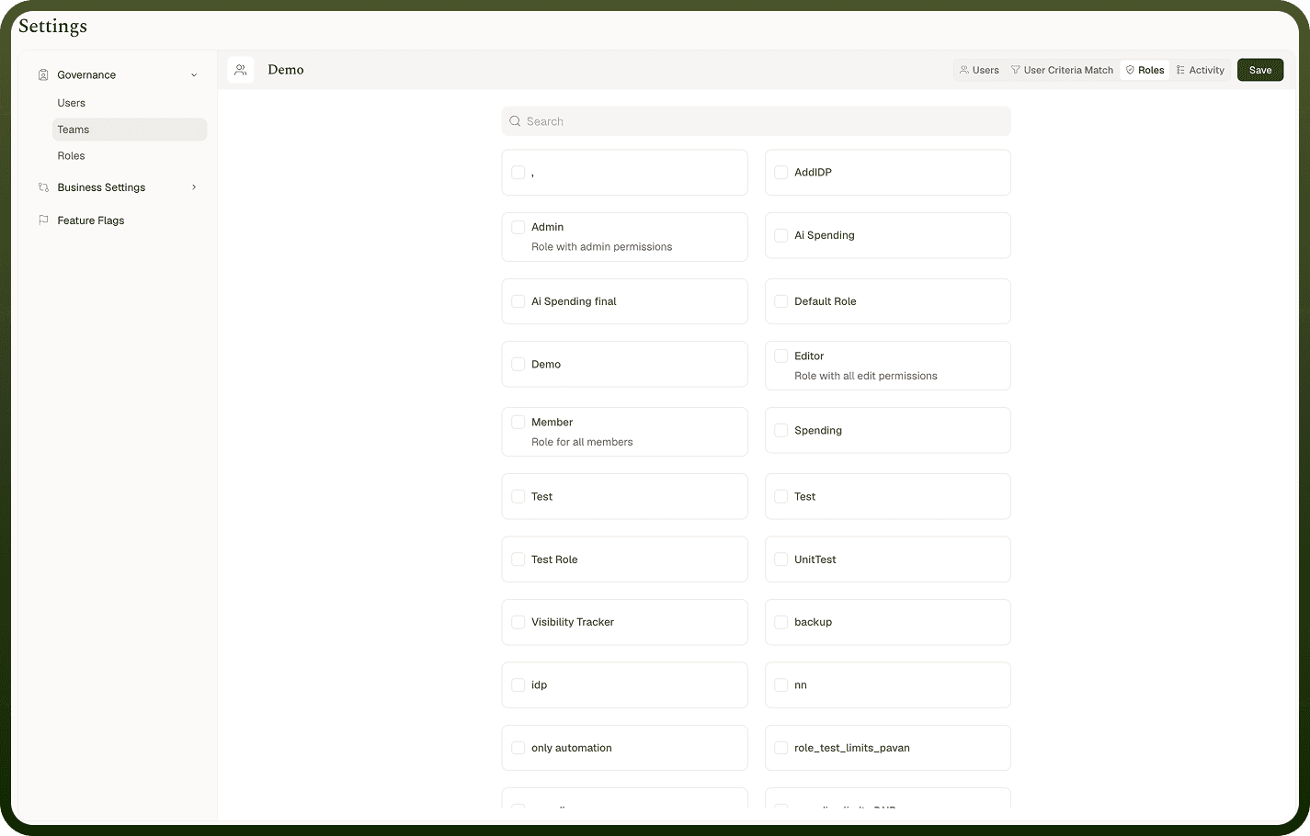Click the team avatar icon beside Demo
Image resolution: width=1310 pixels, height=836 pixels.
pyautogui.click(x=241, y=70)
